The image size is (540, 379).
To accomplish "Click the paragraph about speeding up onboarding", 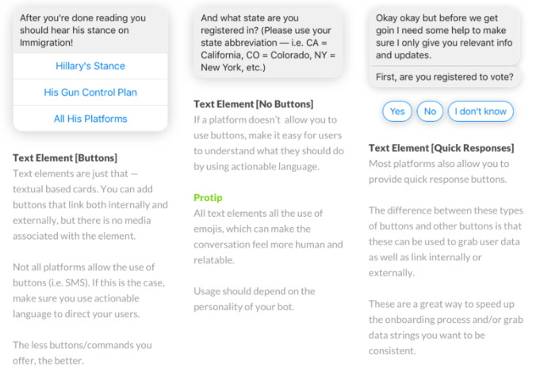I will (x=446, y=328).
